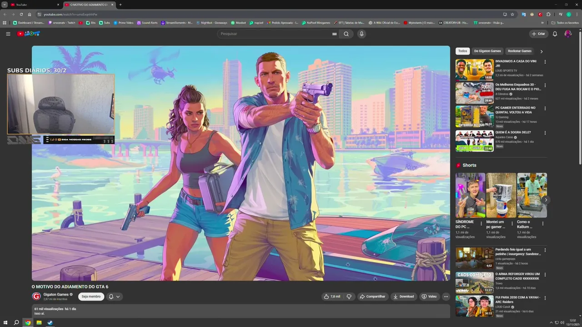The image size is (582, 327).
Task: Open options for SÍNDROME DO PC short
Action: click(481, 223)
